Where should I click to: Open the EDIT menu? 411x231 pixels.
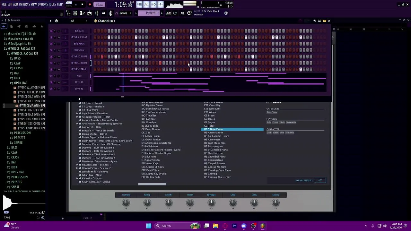10,4
